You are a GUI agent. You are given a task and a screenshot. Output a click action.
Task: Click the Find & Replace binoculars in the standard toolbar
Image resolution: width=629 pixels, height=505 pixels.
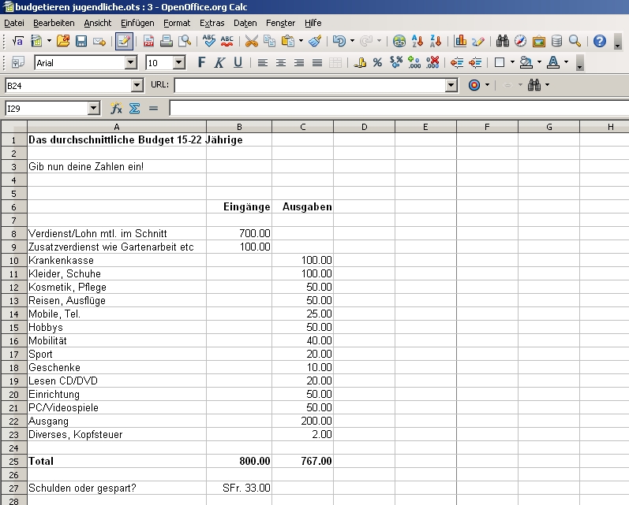pos(502,41)
